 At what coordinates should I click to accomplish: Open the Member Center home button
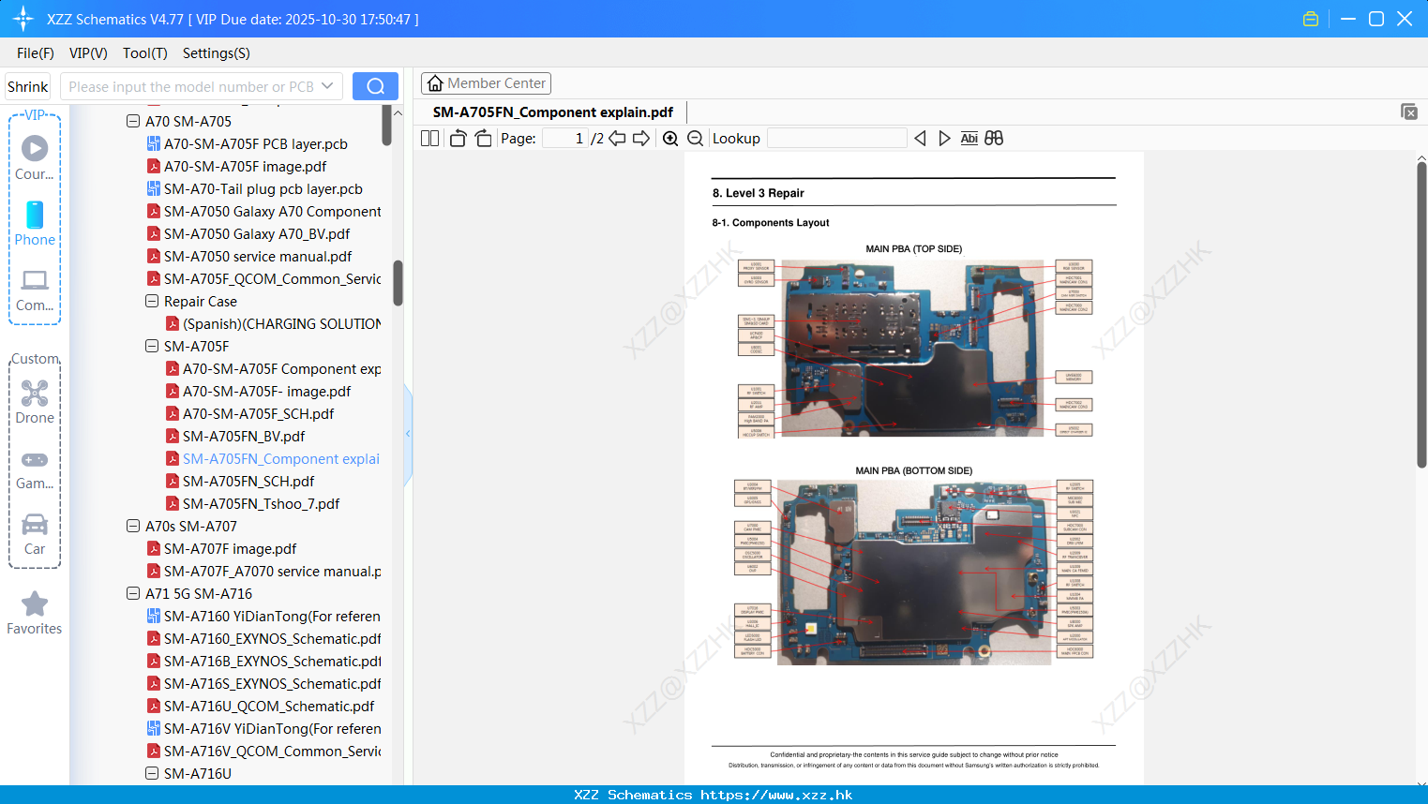pyautogui.click(x=486, y=83)
